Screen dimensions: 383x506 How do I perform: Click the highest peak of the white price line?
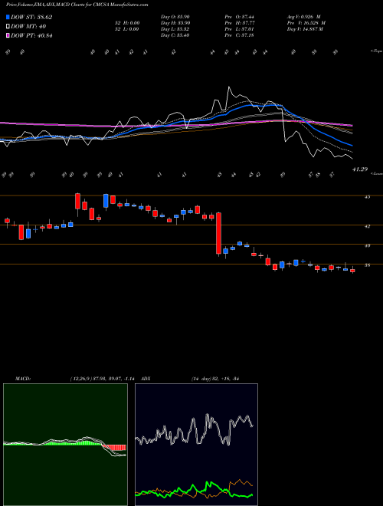pyautogui.click(x=229, y=87)
